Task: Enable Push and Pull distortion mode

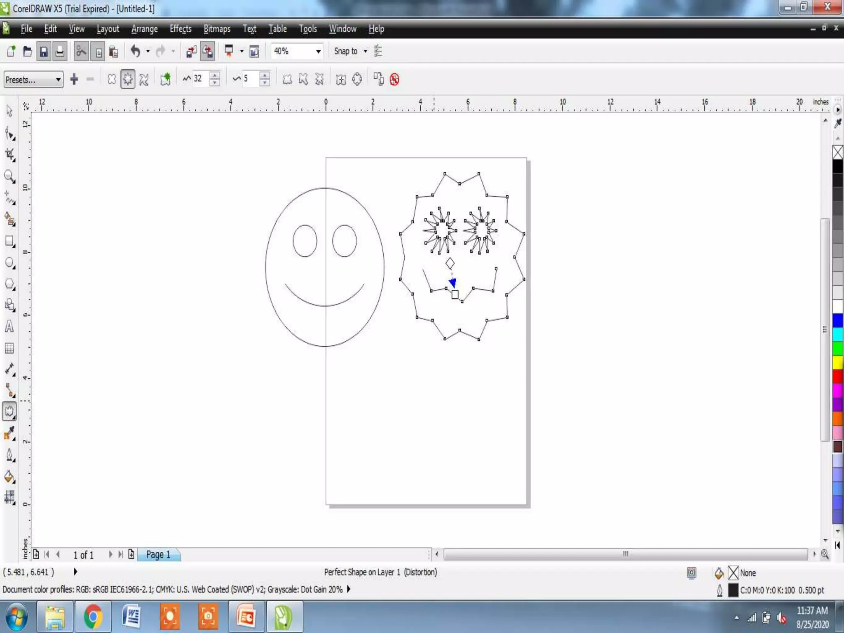Action: tap(112, 79)
